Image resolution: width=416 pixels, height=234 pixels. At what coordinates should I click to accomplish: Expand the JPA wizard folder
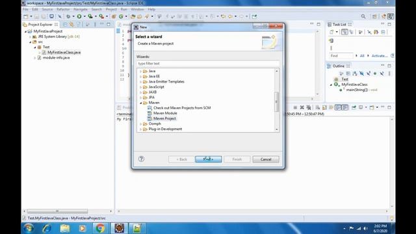140,97
